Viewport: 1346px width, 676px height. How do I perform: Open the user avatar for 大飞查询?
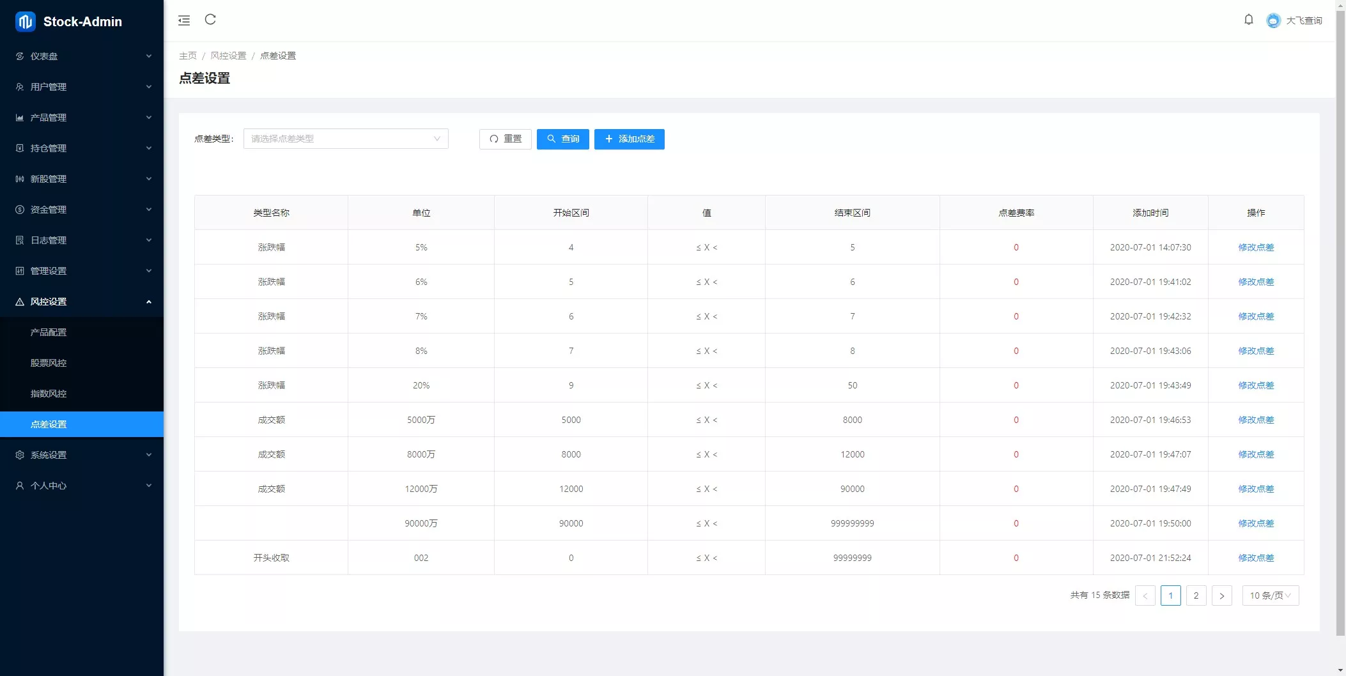coord(1273,20)
